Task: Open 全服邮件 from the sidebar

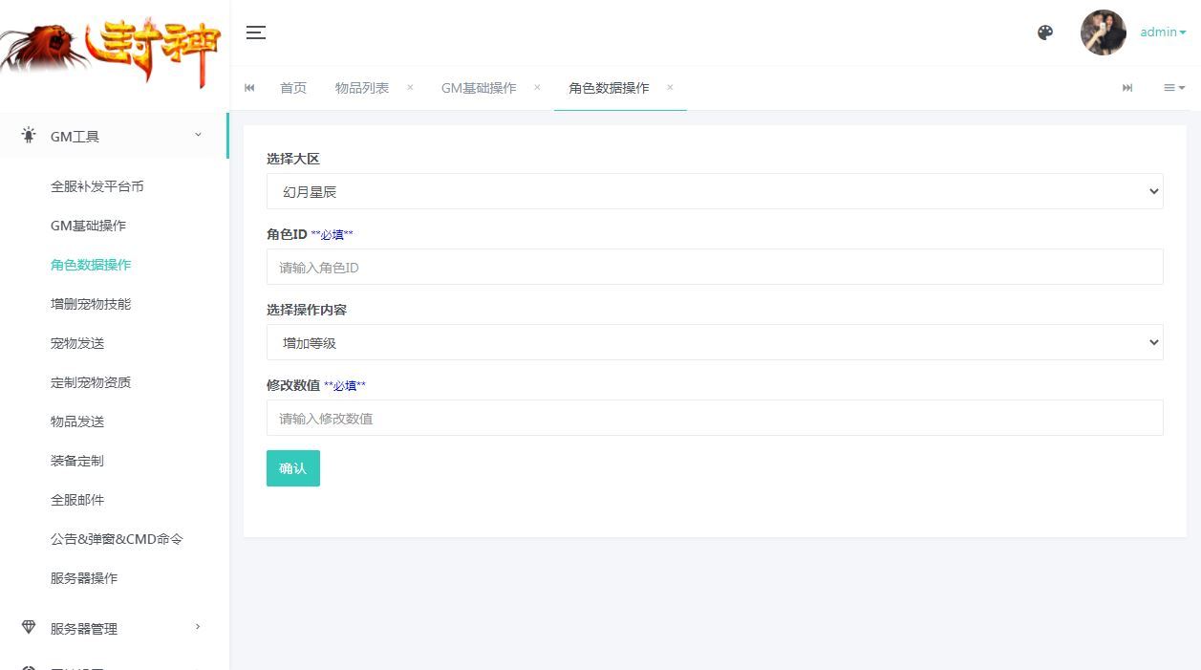Action: [x=76, y=499]
